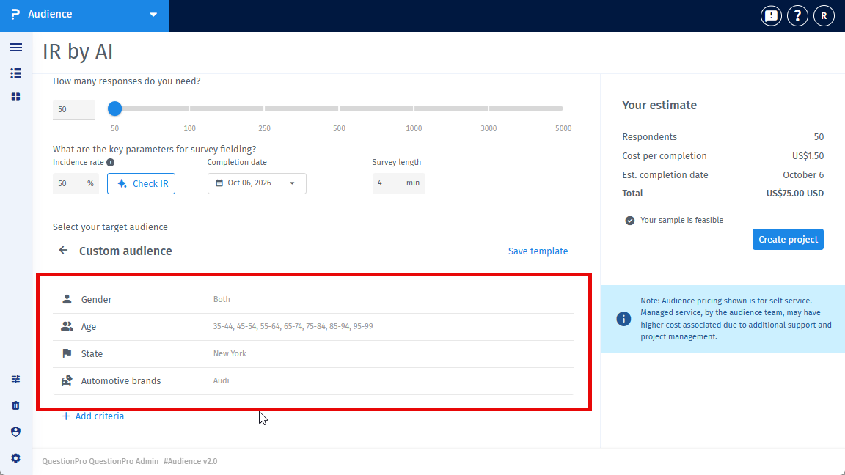Image resolution: width=845 pixels, height=475 pixels.
Task: Open the shield account sidebar icon
Action: [15, 432]
